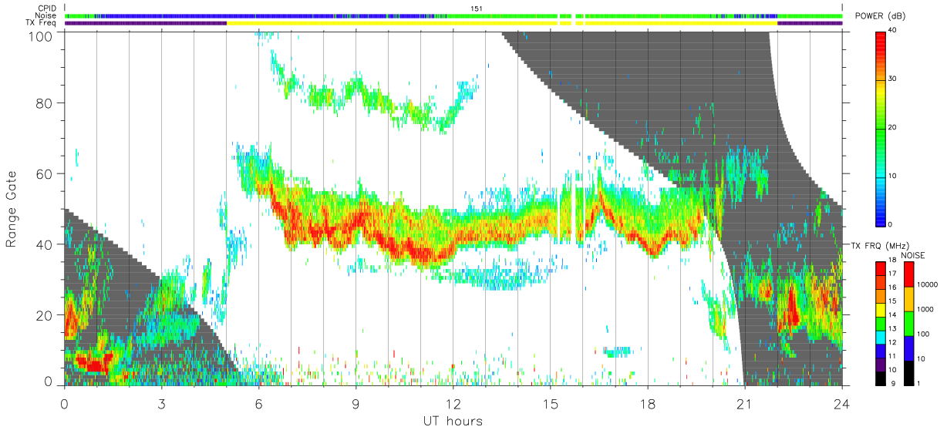The width and height of the screenshot is (947, 437).
Task: Click tick label 20 on Range Gate axis
Action: [x=45, y=314]
